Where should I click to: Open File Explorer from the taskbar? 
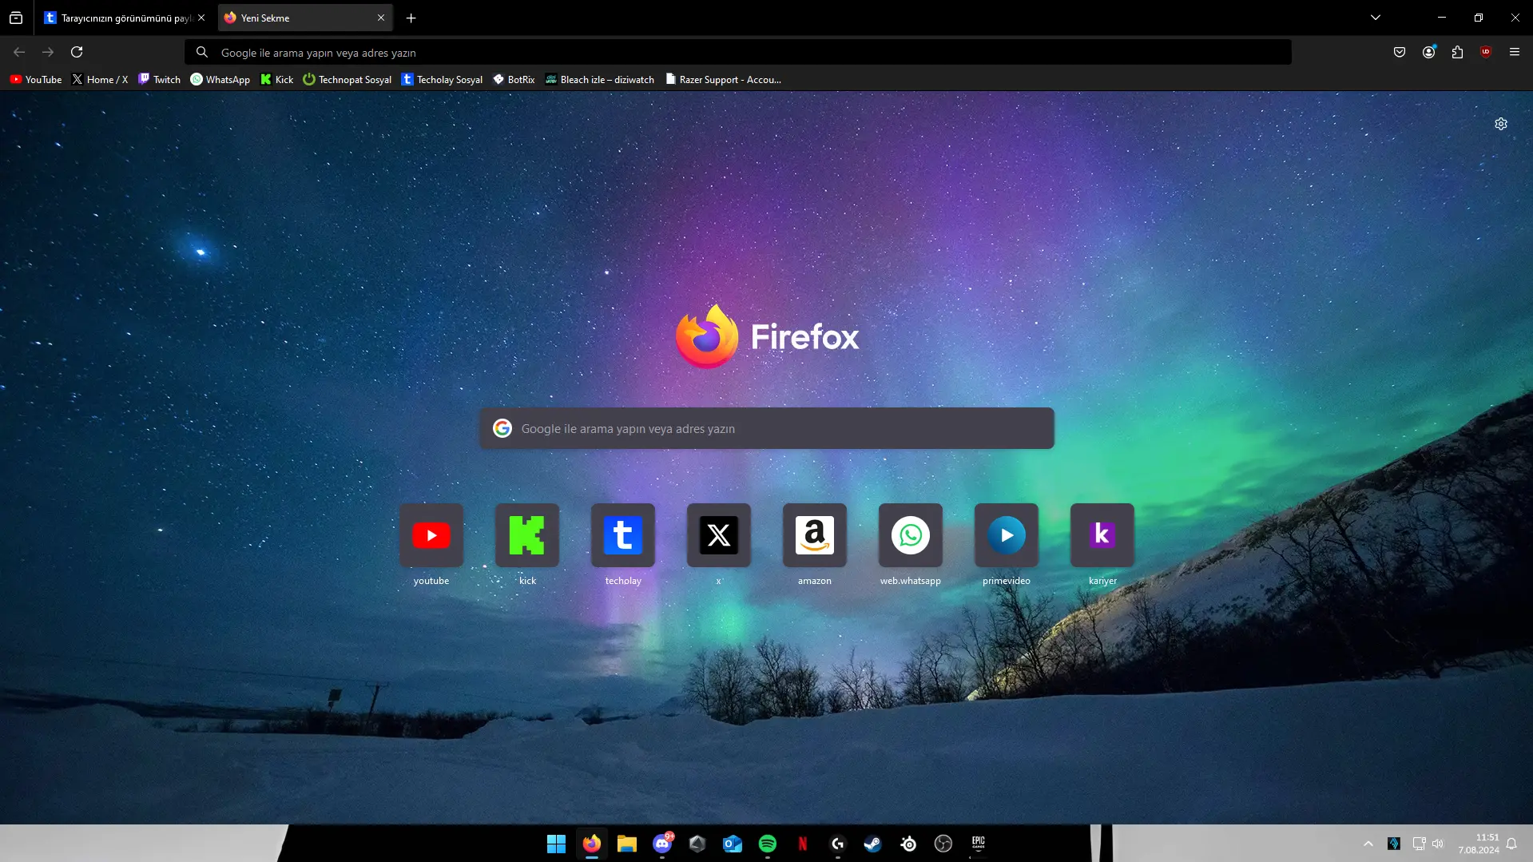pos(626,844)
